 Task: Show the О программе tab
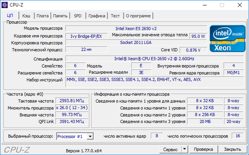(x=138, y=16)
